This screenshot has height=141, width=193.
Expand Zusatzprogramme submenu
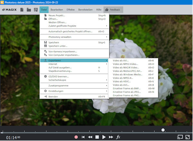pos(74,86)
